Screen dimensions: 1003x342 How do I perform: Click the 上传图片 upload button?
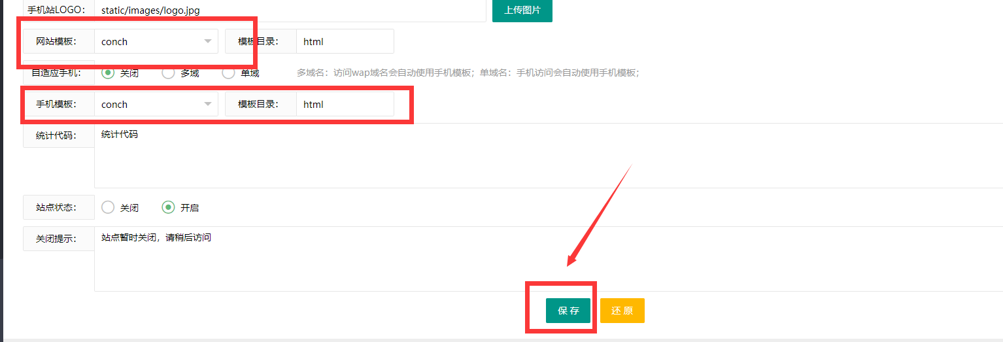point(522,10)
